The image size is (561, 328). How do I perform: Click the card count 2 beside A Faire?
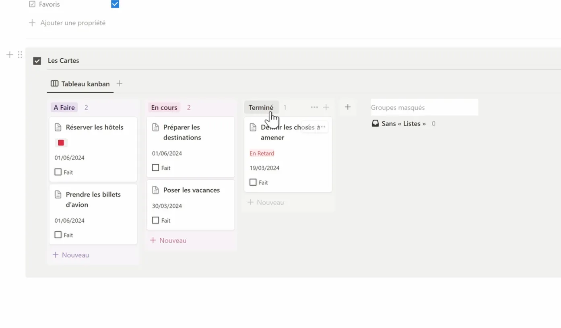(x=86, y=108)
